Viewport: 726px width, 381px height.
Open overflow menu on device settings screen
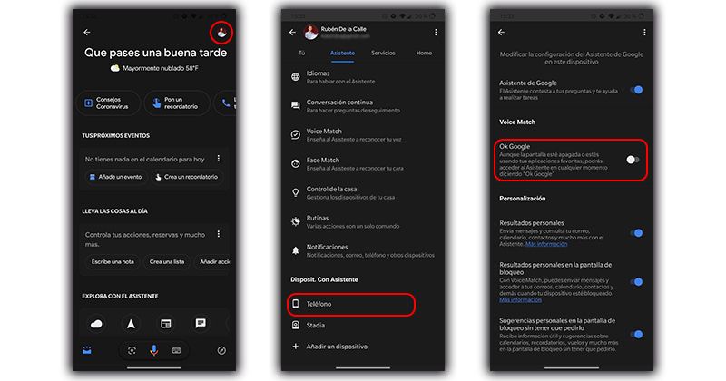[644, 32]
